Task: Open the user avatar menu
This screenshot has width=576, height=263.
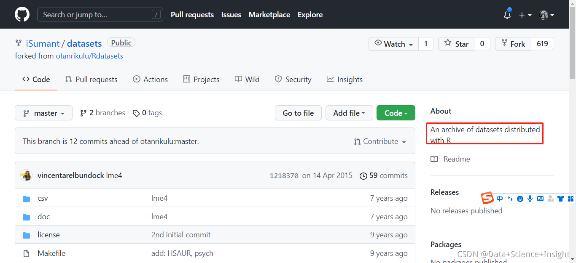Action: tap(546, 15)
